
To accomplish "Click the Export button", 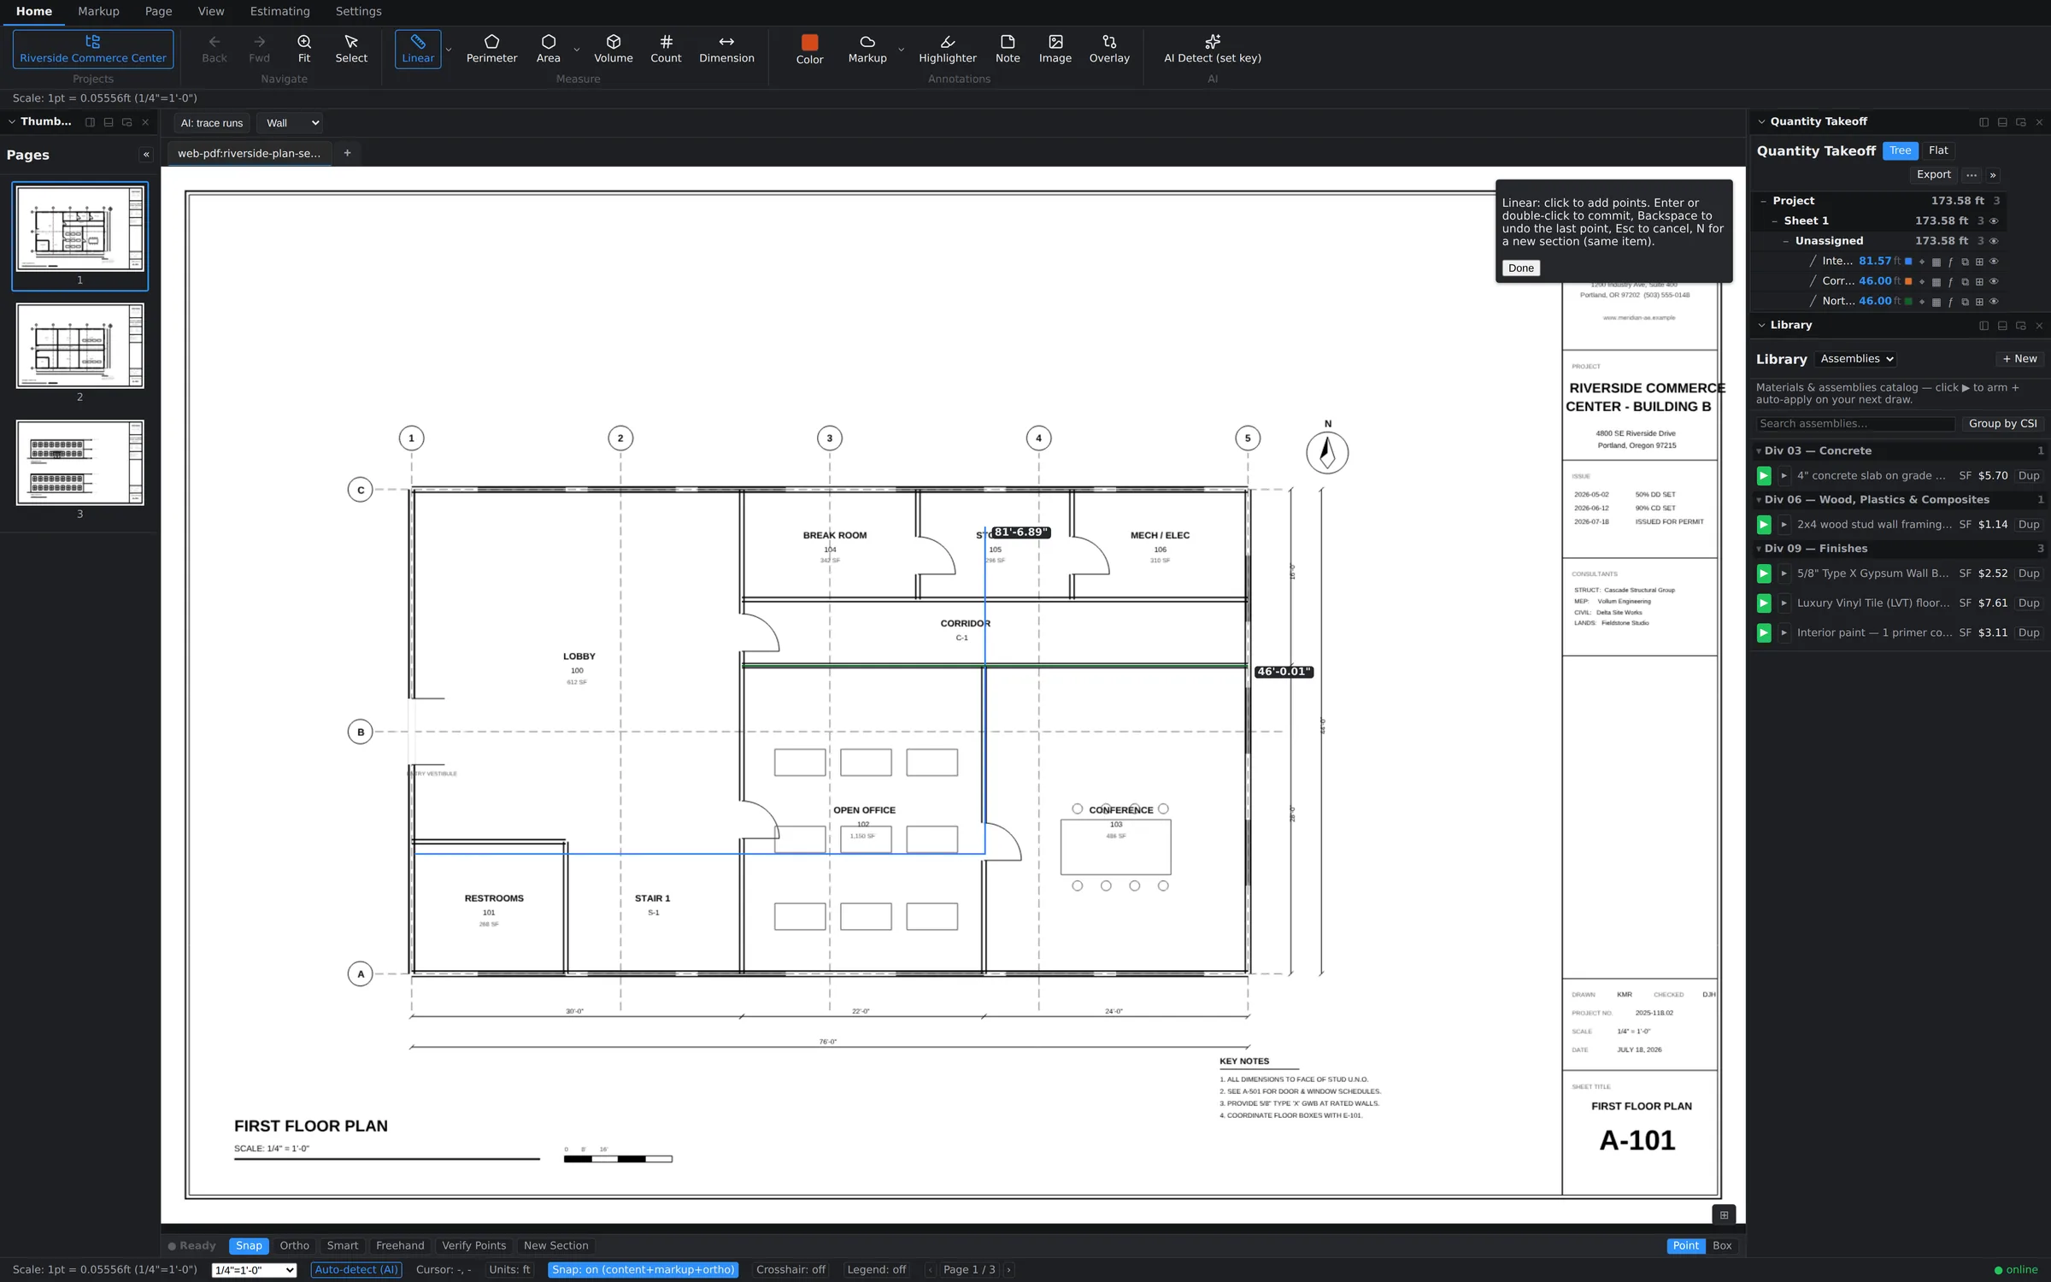I will pyautogui.click(x=1933, y=174).
